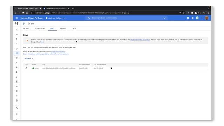Open Chrome three-dot menu

[209, 13]
